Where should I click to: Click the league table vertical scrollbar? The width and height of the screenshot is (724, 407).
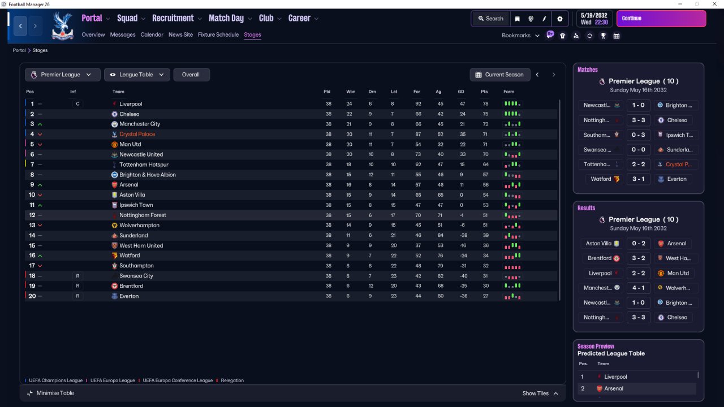pyautogui.click(x=559, y=201)
